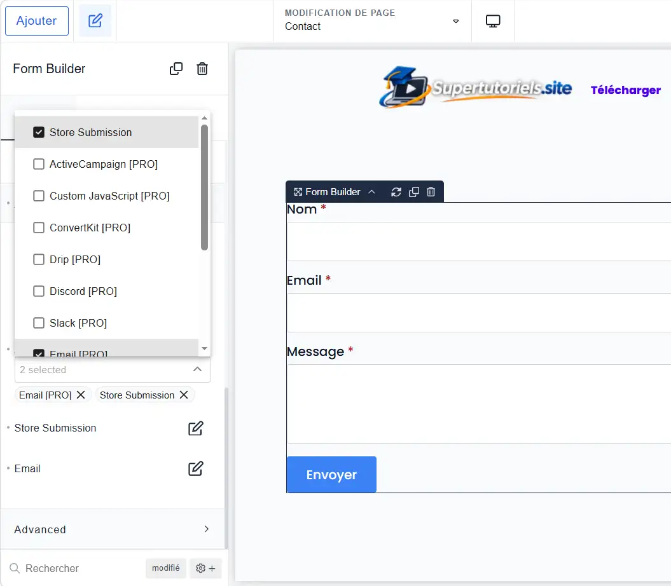Click the trash icon on Form Builder canvas toolbar
The image size is (671, 586).
[431, 192]
